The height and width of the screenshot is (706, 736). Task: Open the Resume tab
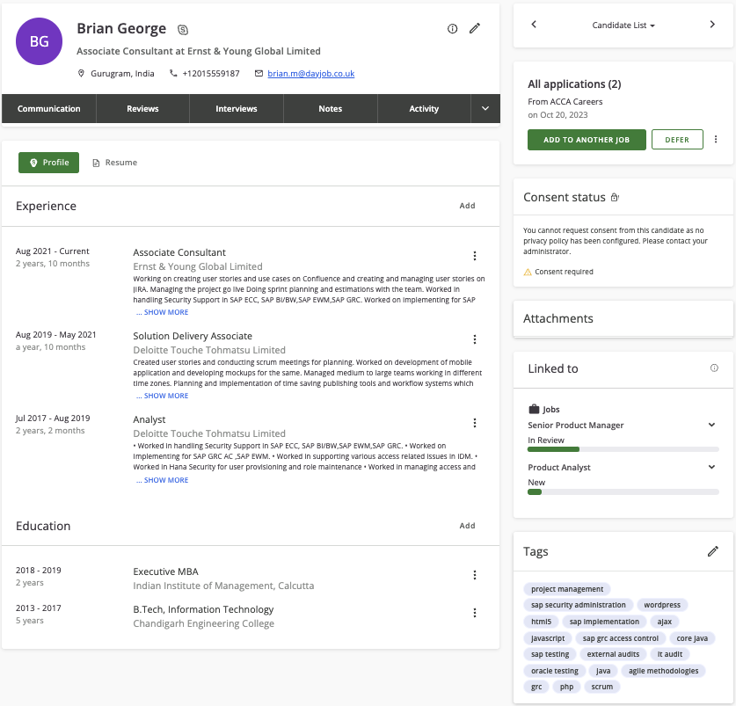(x=115, y=163)
